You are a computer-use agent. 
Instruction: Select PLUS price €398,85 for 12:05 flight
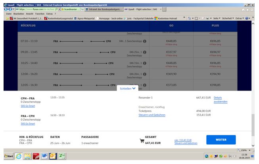click(x=215, y=85)
